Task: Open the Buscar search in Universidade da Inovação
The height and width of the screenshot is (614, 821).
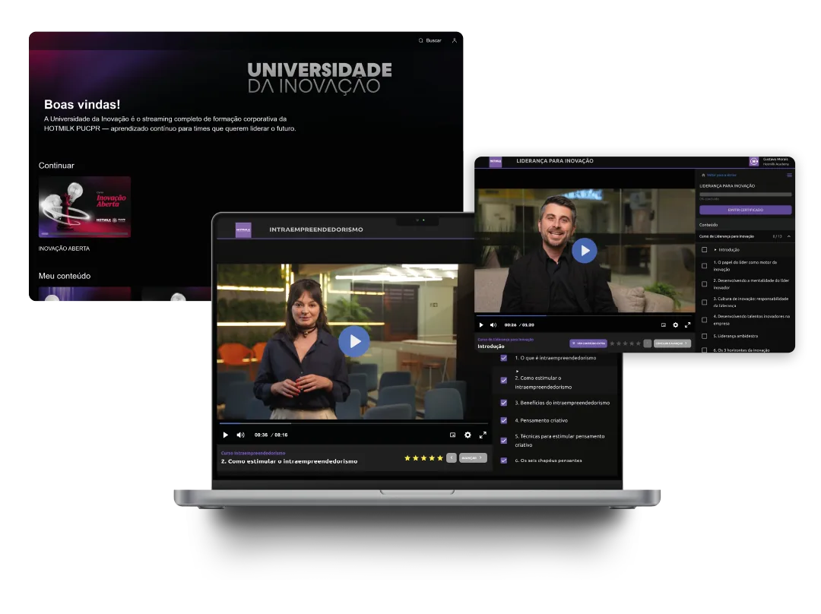Action: point(430,40)
